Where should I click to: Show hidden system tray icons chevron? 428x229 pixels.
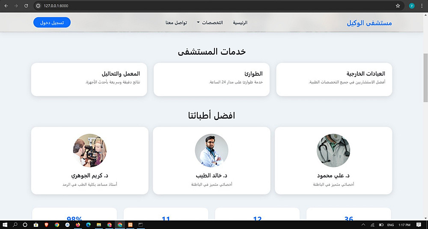point(363,225)
